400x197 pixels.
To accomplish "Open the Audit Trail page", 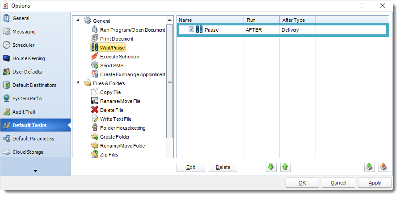I will point(35,112).
